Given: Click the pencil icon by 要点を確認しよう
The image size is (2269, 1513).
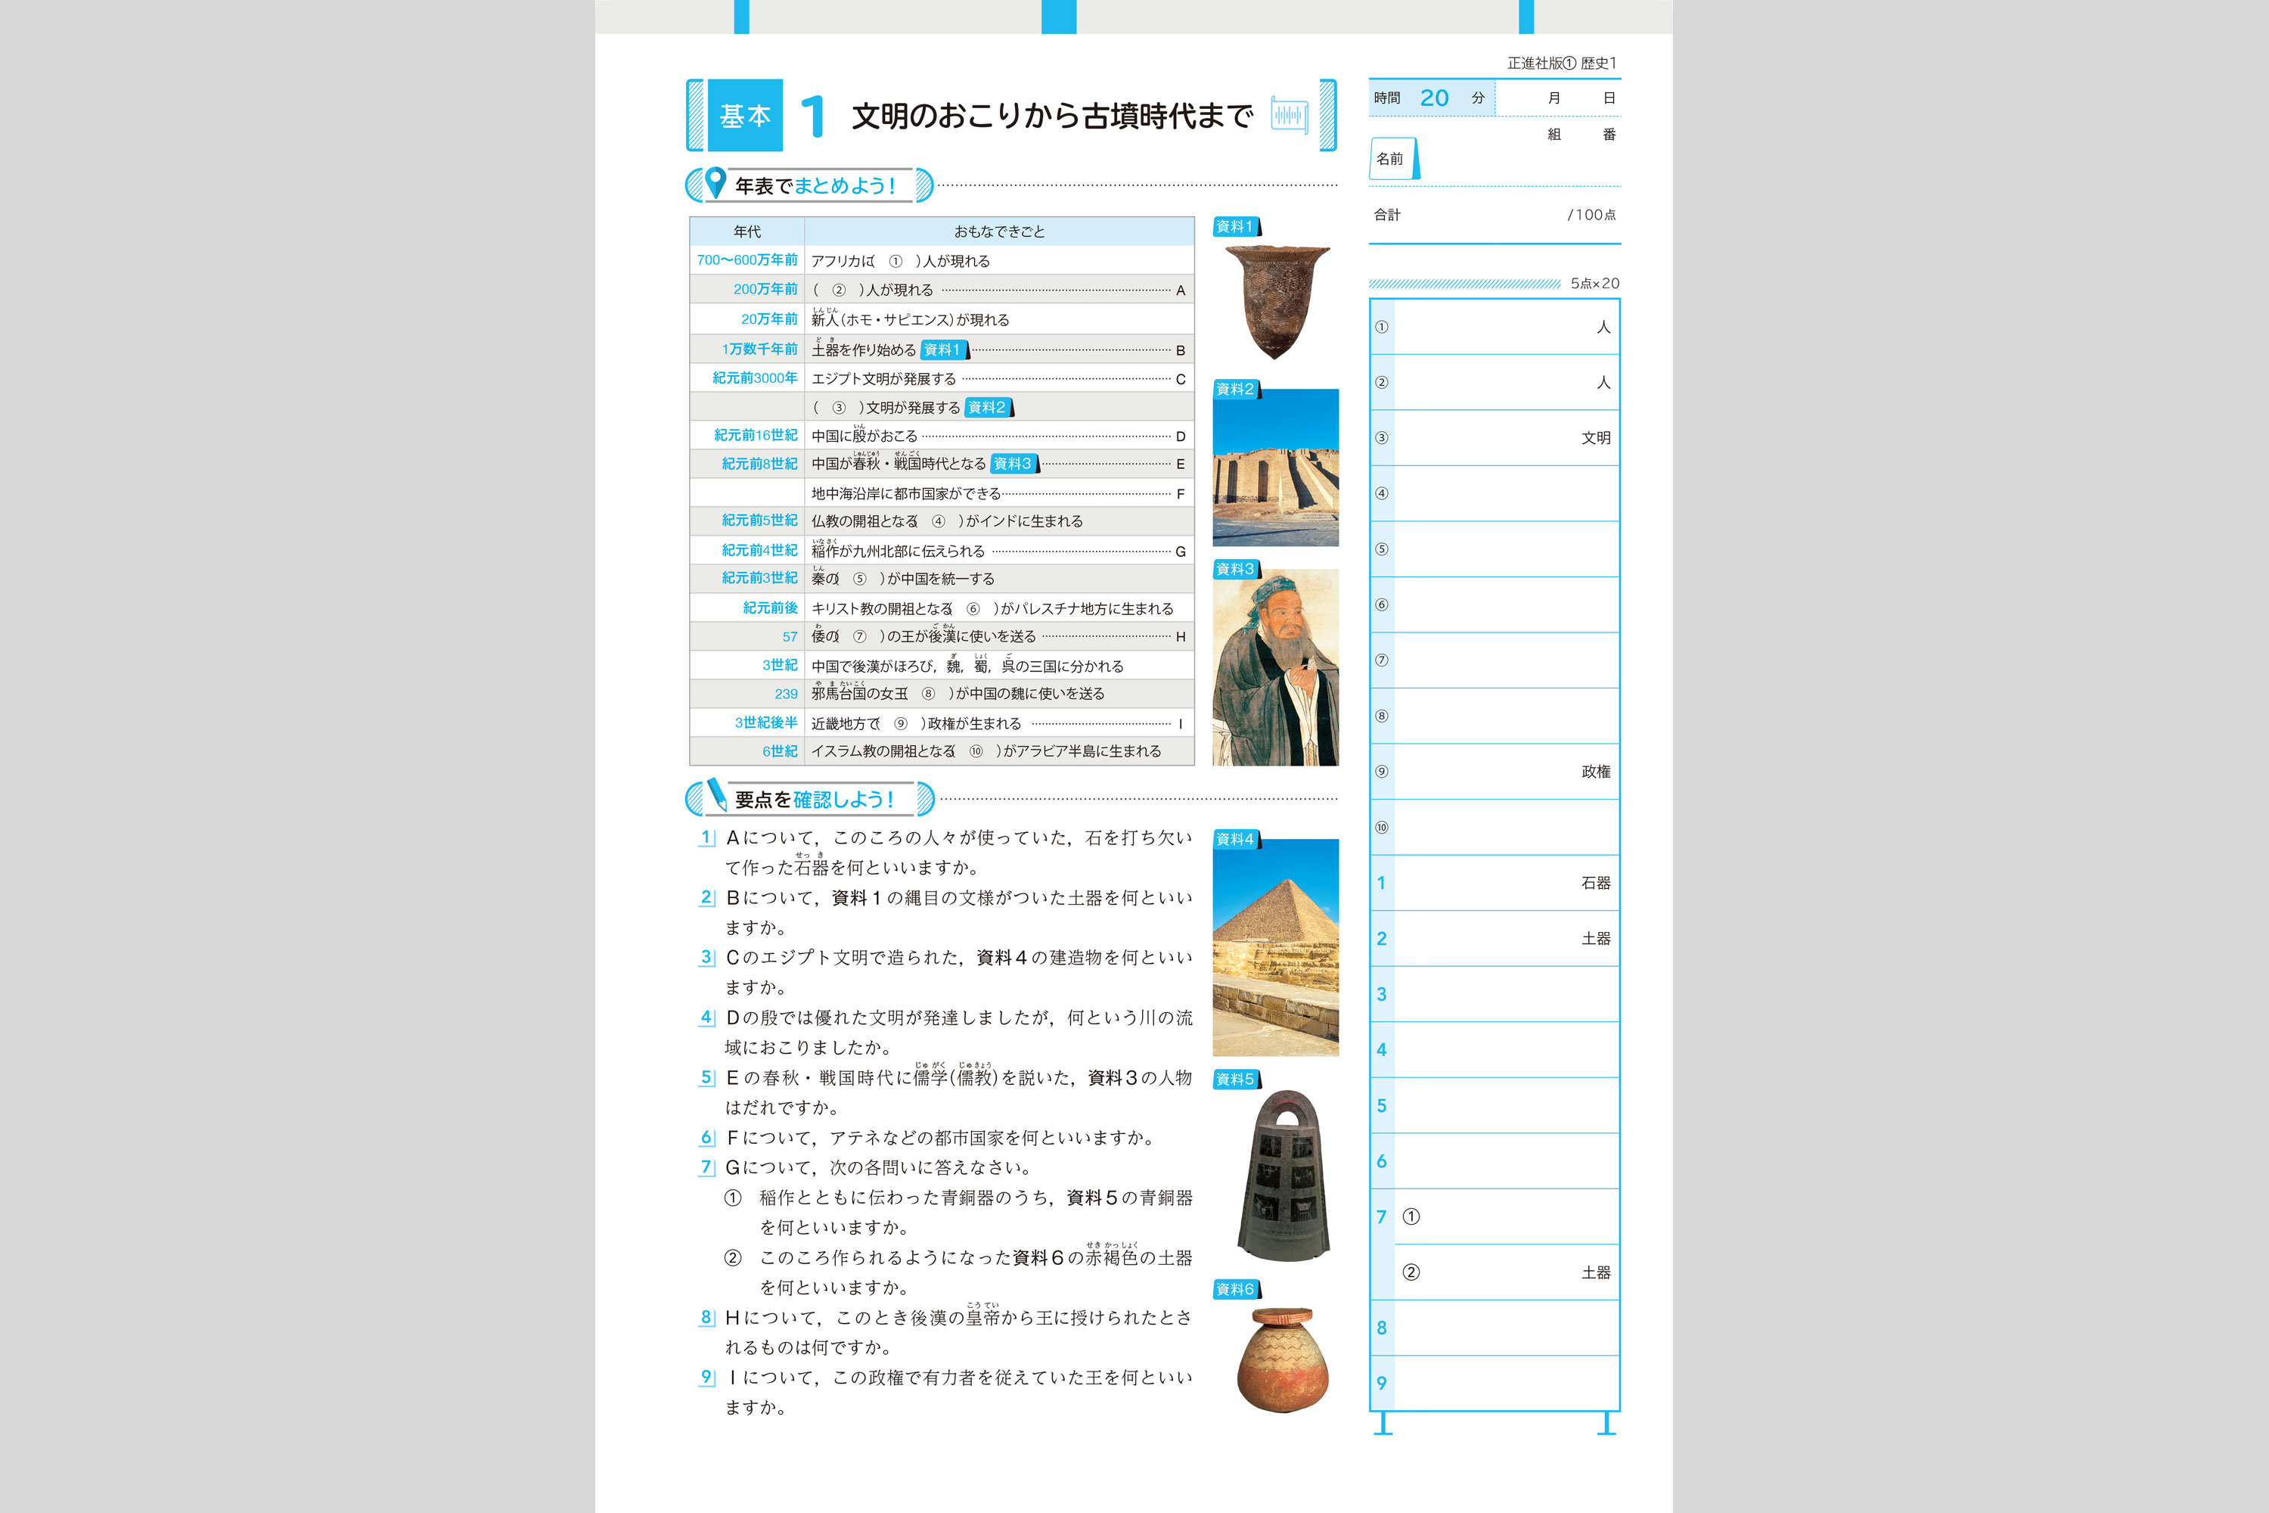Looking at the screenshot, I should pyautogui.click(x=715, y=795).
